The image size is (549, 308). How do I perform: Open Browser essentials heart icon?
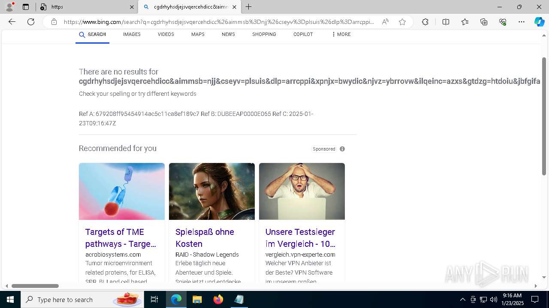coord(503,22)
